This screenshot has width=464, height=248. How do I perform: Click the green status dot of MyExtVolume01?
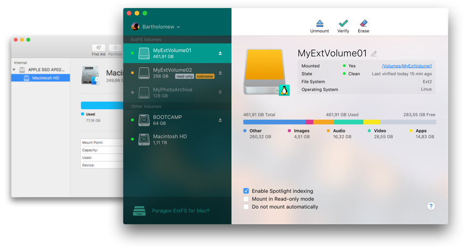132,53
